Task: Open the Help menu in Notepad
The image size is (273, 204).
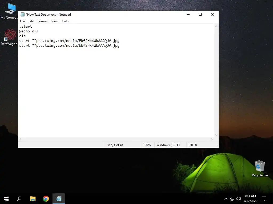Action: pos(65,21)
